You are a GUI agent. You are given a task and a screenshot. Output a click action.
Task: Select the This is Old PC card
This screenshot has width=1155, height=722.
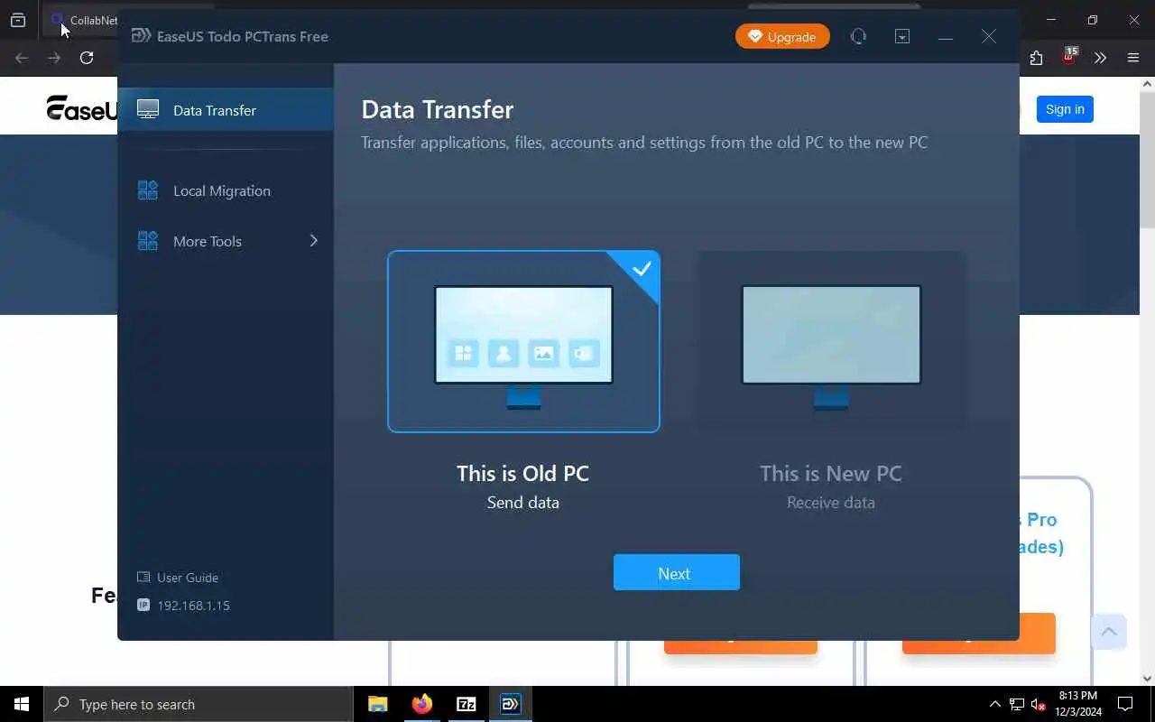click(523, 341)
